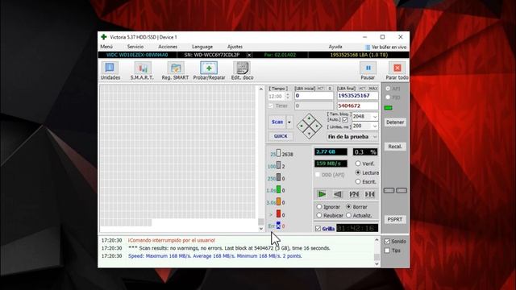
Task: Close the drive serial with the x button
Action: pos(249,55)
